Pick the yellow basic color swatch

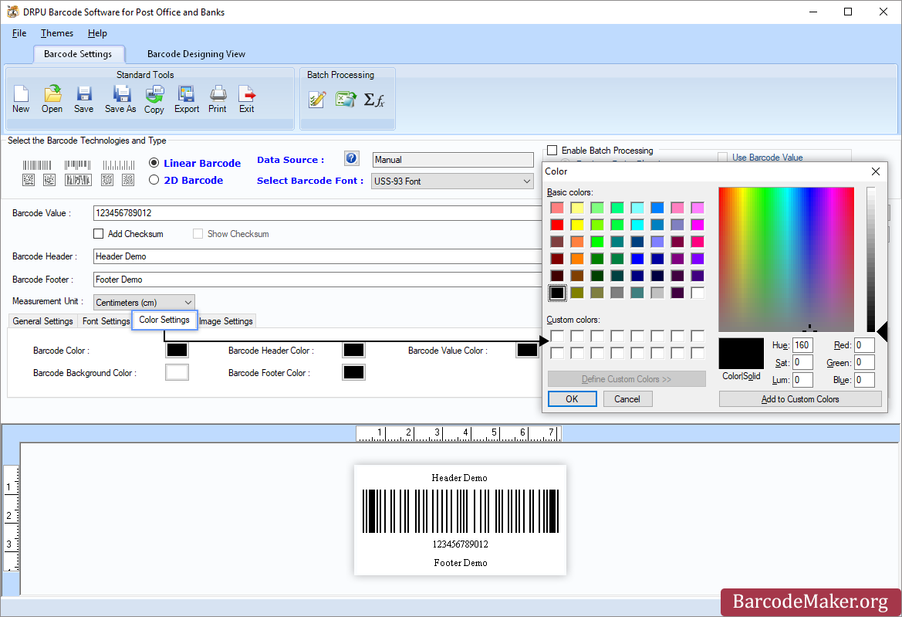[577, 225]
